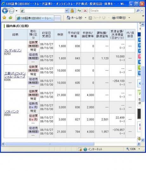
Task: Click the Google search input box
Action: tap(112, 11)
